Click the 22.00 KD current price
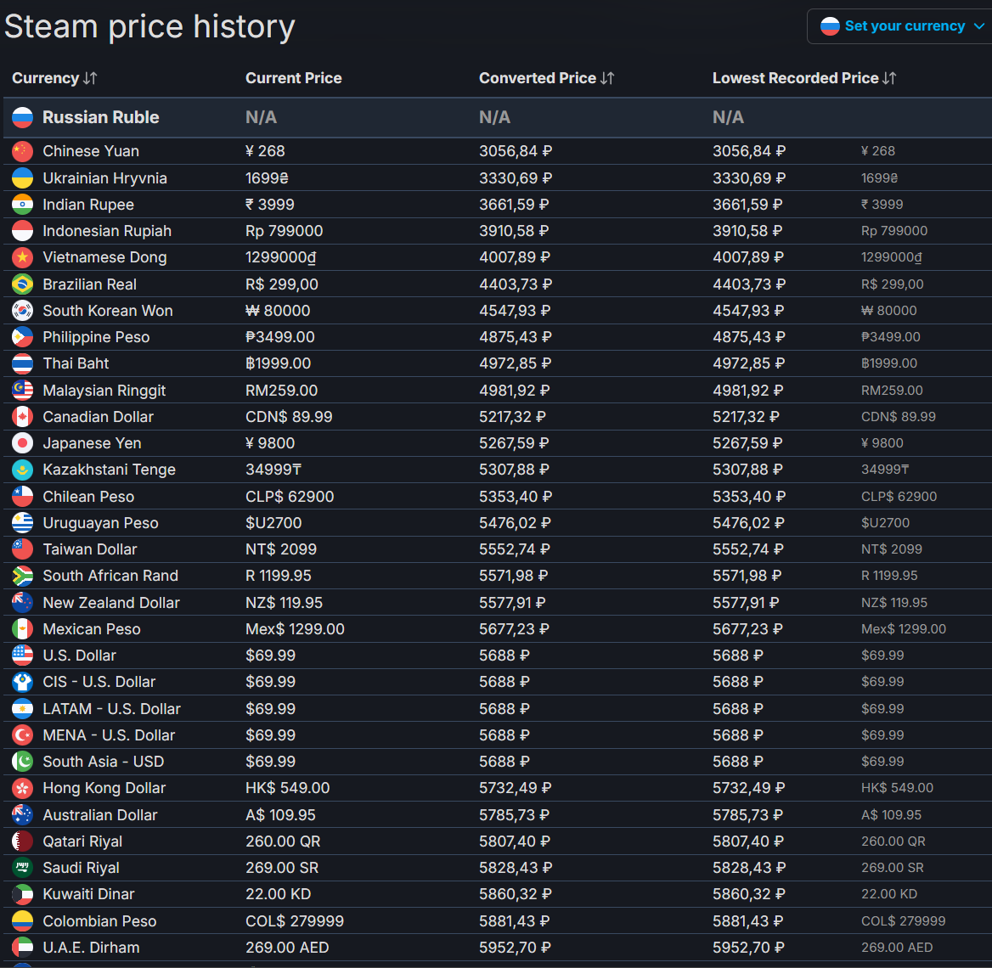The image size is (992, 968). [279, 894]
